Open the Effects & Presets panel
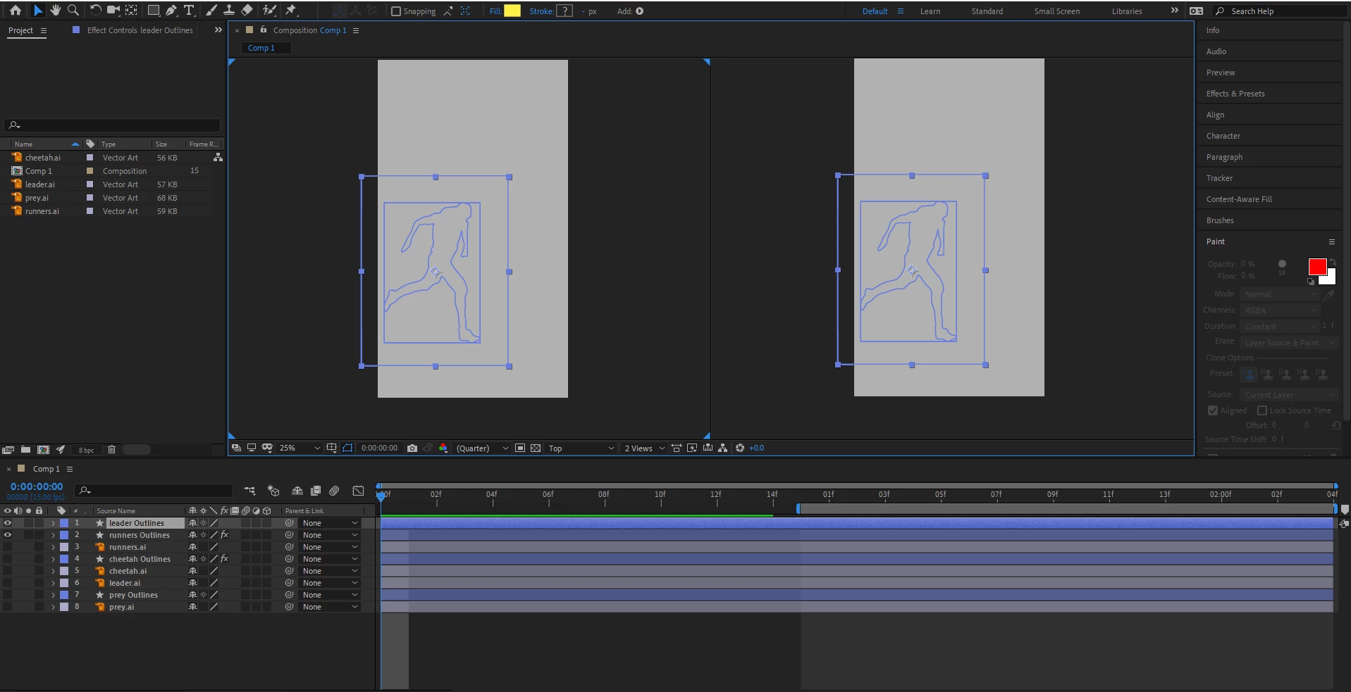The height and width of the screenshot is (692, 1351). click(x=1235, y=94)
